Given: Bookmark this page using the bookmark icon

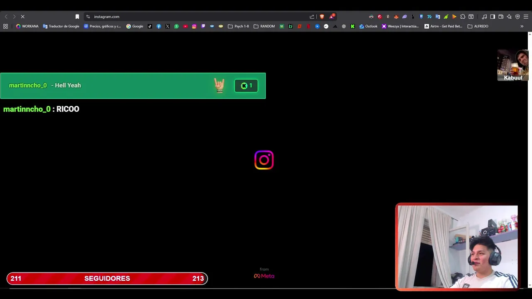Looking at the screenshot, I should [x=77, y=17].
